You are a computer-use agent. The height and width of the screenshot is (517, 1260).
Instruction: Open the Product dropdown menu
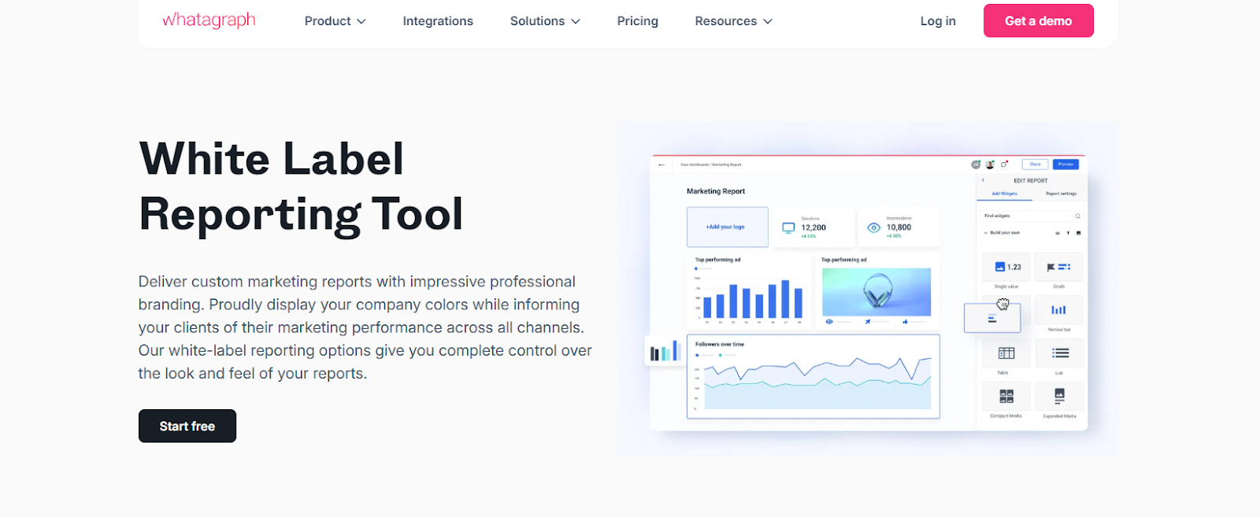point(335,21)
